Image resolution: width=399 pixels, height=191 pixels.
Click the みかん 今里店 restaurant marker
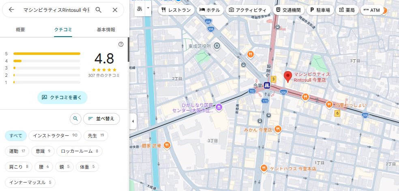[278, 129]
